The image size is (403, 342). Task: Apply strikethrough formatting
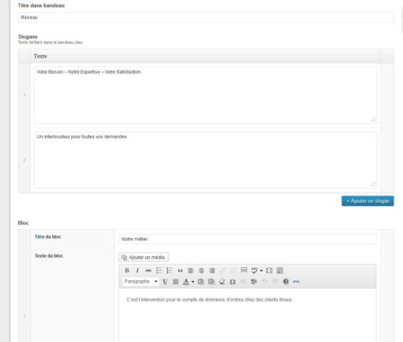click(x=148, y=271)
